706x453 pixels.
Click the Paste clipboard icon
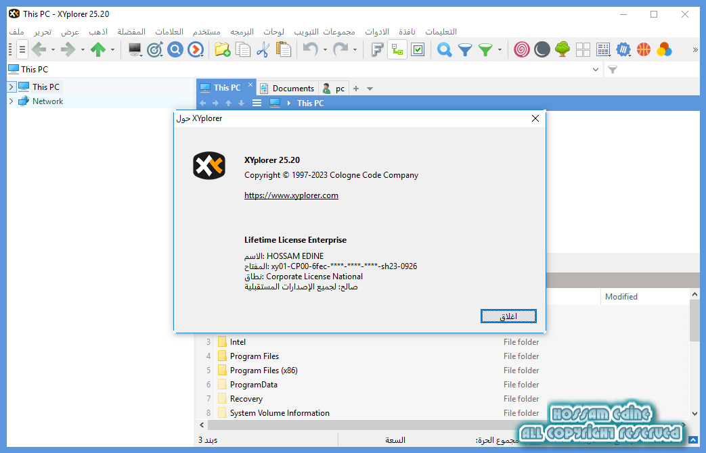[283, 49]
